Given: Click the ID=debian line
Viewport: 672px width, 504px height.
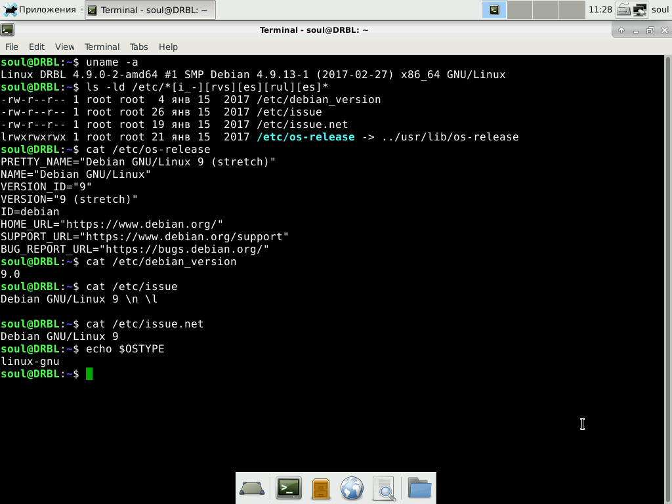Looking at the screenshot, I should pyautogui.click(x=30, y=212).
